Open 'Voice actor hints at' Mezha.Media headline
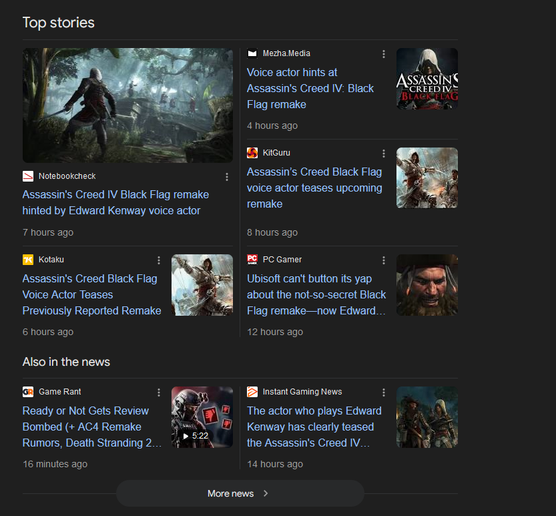The height and width of the screenshot is (516, 556). (310, 88)
